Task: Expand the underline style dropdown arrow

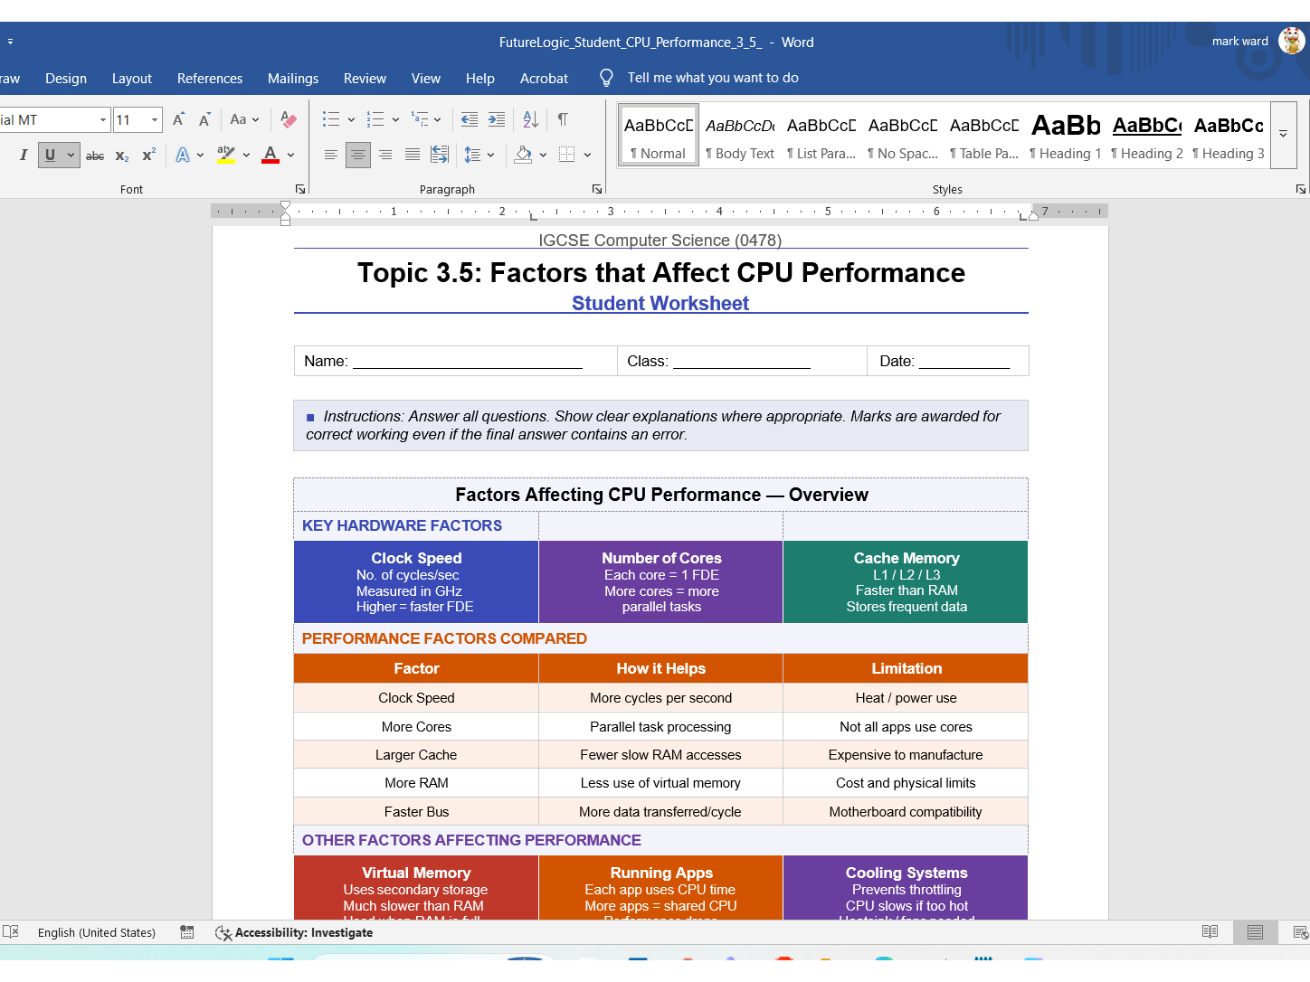Action: pos(71,155)
